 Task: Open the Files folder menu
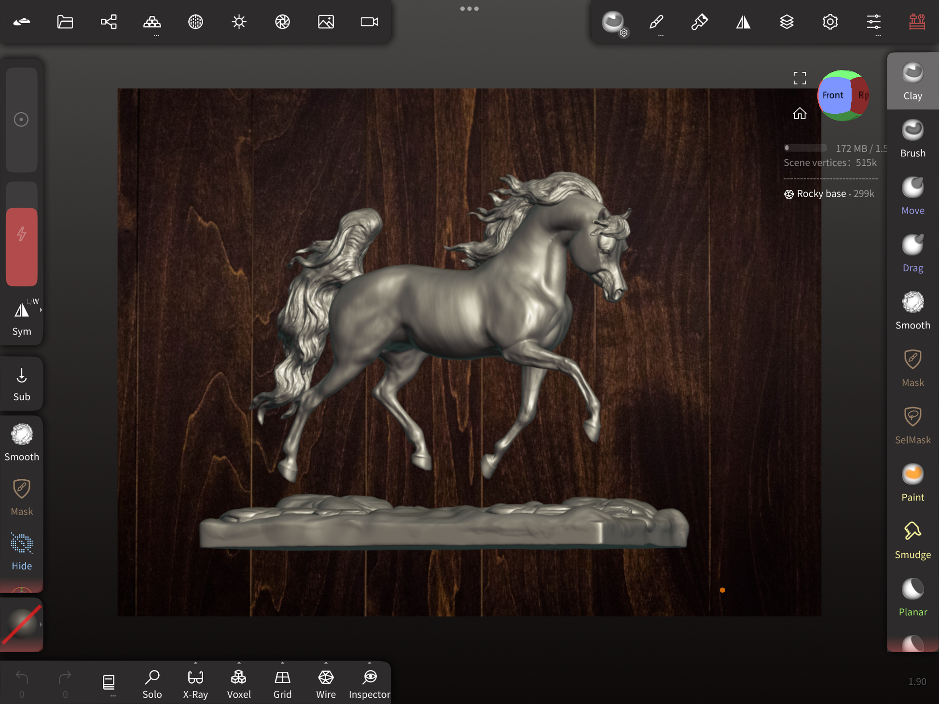[x=65, y=22]
